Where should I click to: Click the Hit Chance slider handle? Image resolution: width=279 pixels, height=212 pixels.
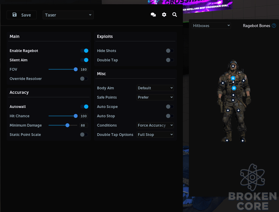tap(76, 116)
